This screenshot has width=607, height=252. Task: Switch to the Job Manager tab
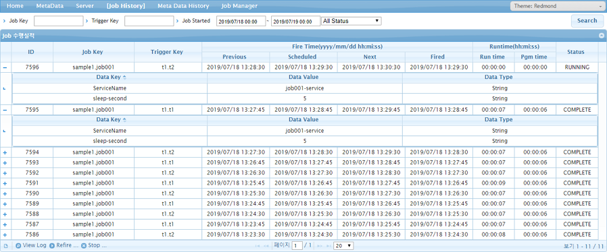coord(239,6)
